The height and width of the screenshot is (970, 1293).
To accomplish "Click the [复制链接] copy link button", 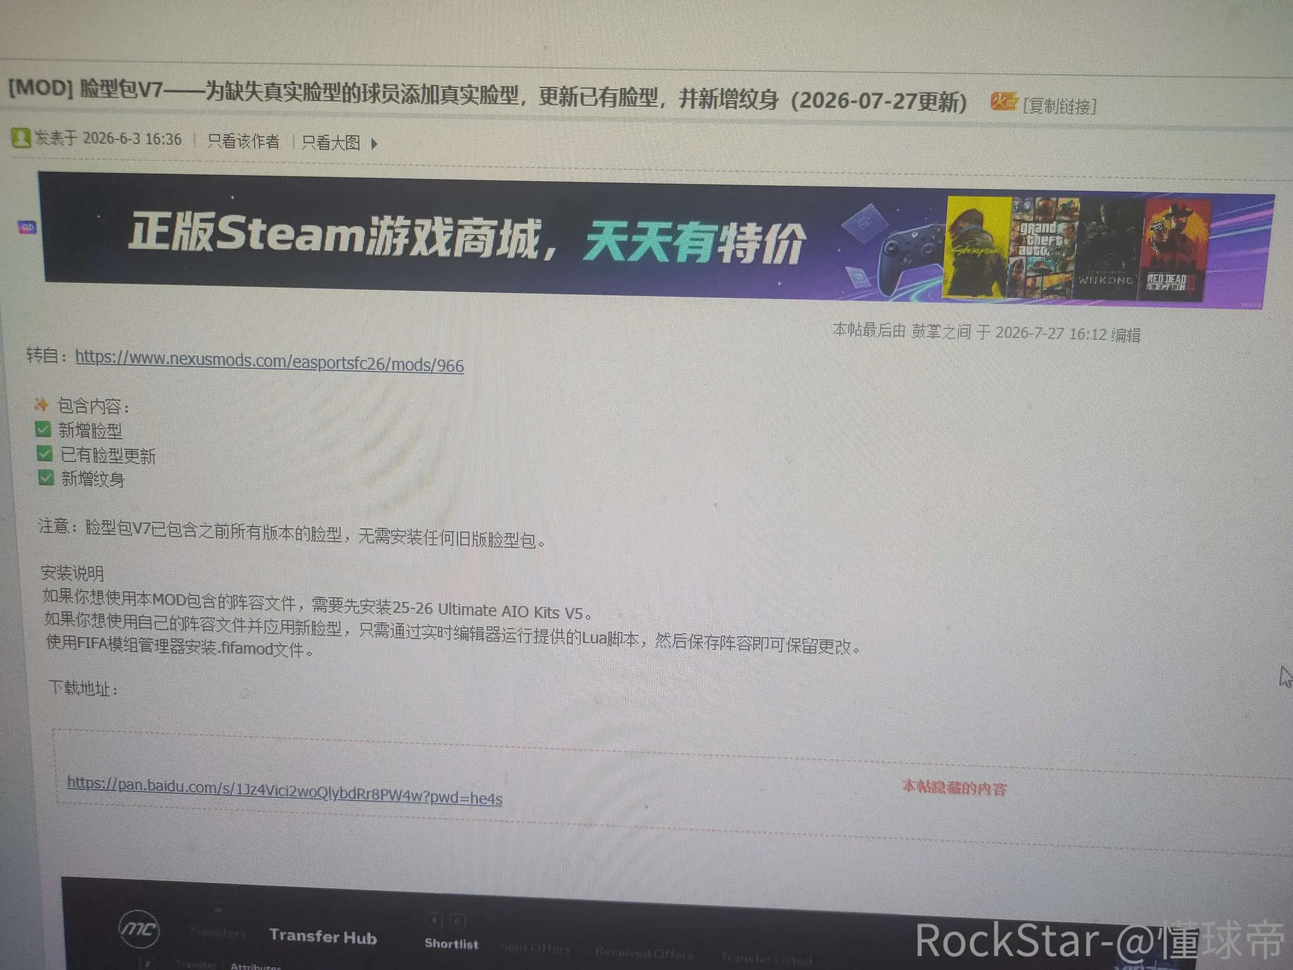I will (1060, 106).
